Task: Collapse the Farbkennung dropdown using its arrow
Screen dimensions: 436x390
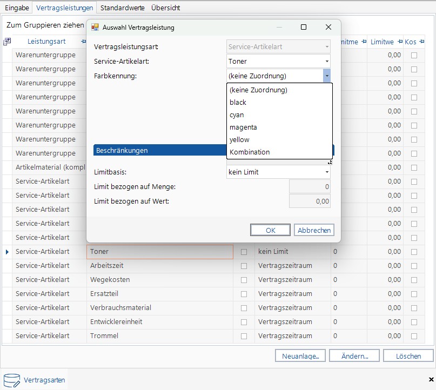Action: [x=326, y=76]
